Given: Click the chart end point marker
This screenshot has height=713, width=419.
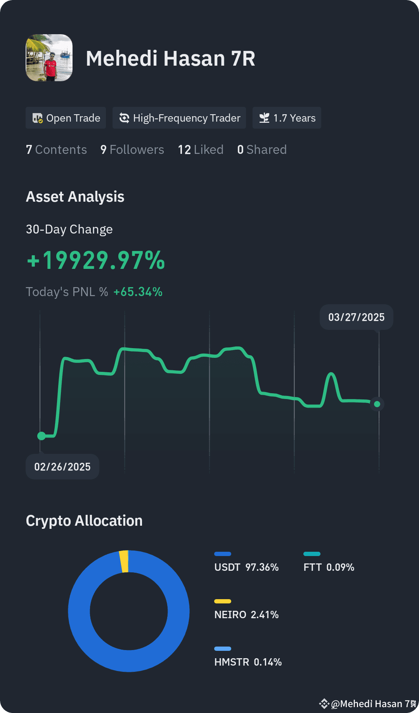Looking at the screenshot, I should [377, 404].
